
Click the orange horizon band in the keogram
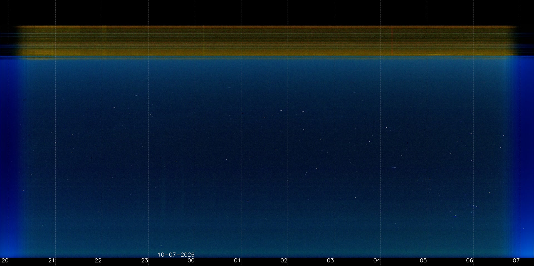[266, 41]
